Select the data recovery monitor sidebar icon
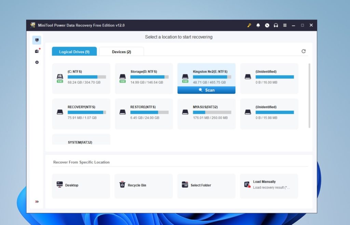 [37, 40]
